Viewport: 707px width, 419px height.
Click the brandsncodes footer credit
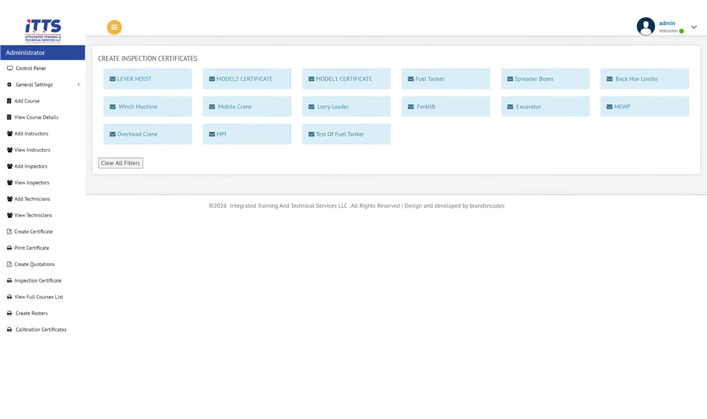click(x=487, y=206)
